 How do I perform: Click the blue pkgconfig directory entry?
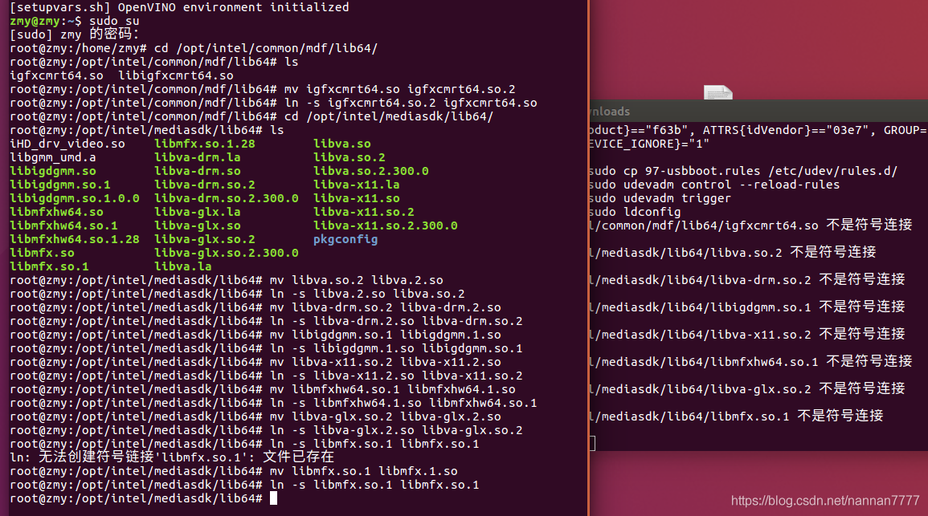pos(345,239)
